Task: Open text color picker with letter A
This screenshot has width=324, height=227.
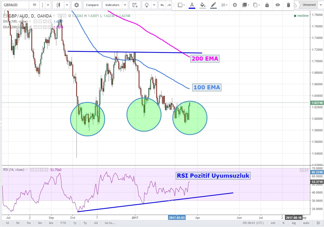Action: pyautogui.click(x=192, y=5)
